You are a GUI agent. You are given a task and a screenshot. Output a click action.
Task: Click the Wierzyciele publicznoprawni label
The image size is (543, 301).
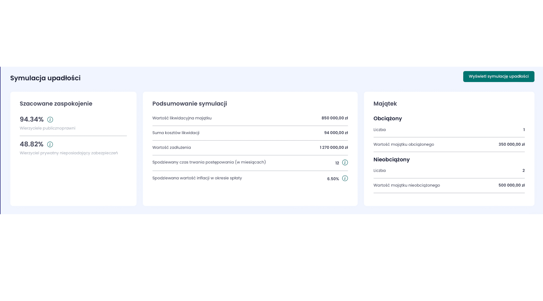(x=47, y=128)
